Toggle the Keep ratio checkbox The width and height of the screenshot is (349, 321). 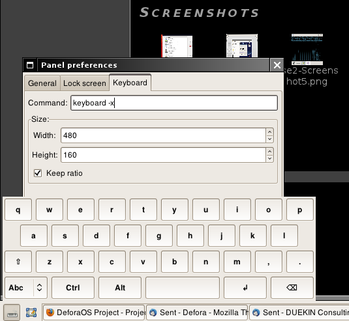pos(38,173)
